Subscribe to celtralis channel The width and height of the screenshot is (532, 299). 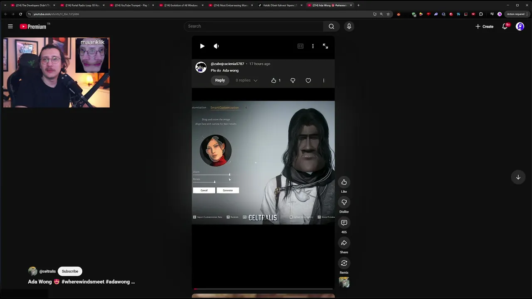click(70, 271)
